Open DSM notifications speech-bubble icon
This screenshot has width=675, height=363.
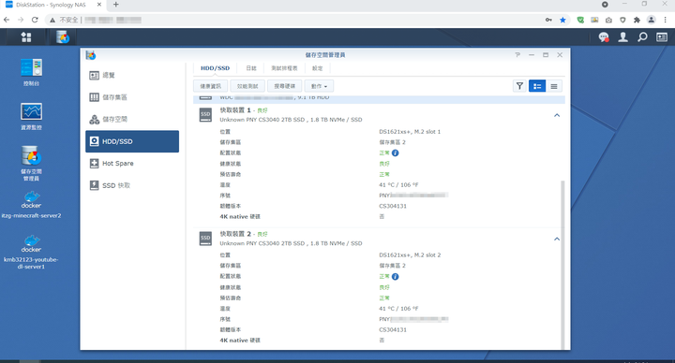(x=604, y=37)
